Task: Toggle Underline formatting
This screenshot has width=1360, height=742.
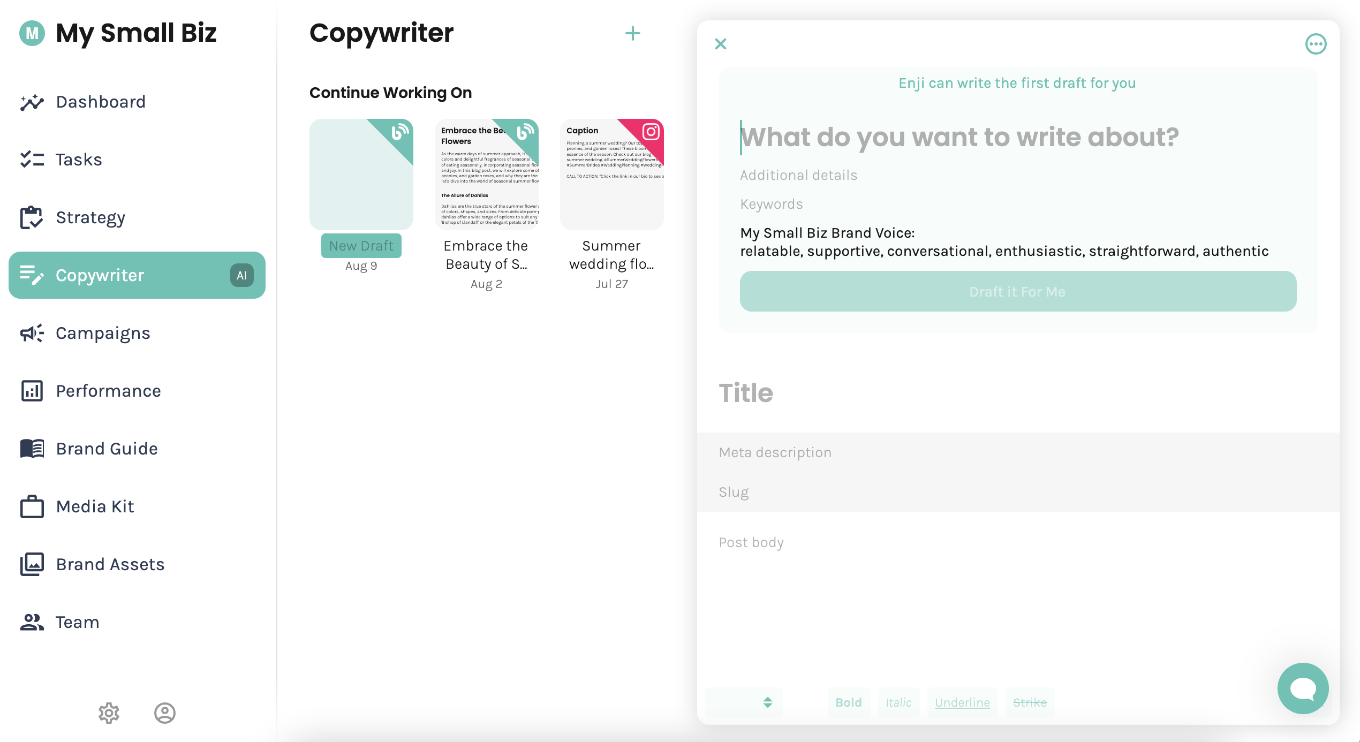Action: point(962,702)
